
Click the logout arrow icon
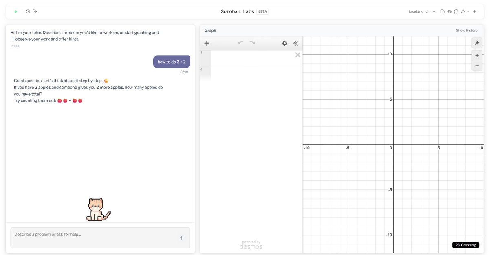coord(35,11)
